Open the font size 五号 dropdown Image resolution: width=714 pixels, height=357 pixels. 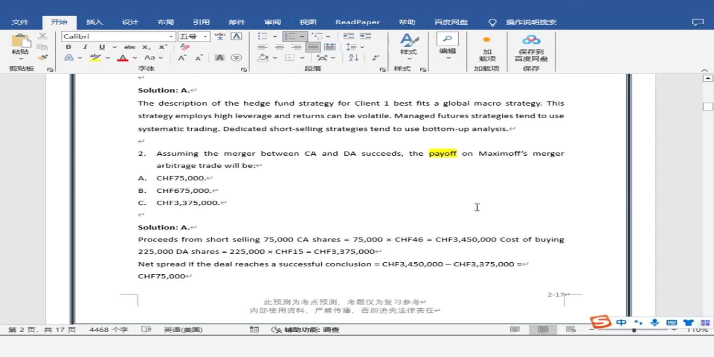[x=206, y=37]
